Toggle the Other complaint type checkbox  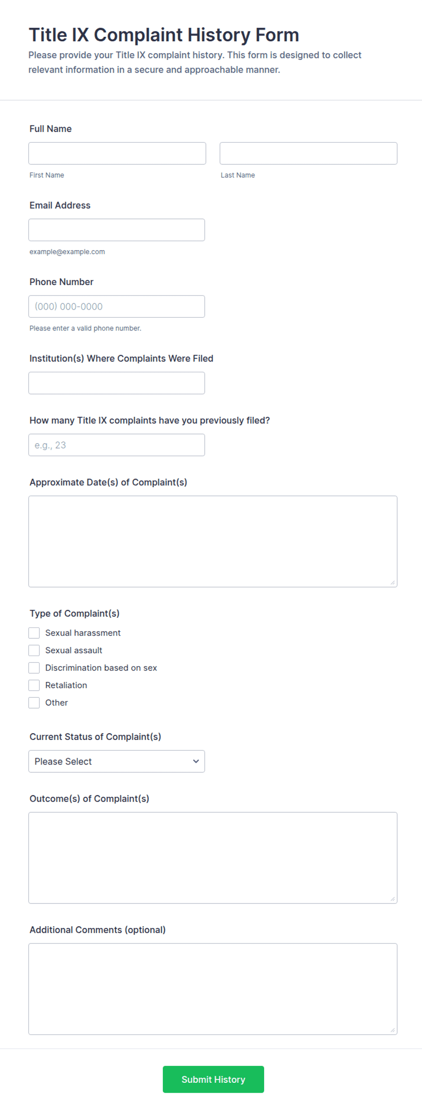click(x=34, y=703)
